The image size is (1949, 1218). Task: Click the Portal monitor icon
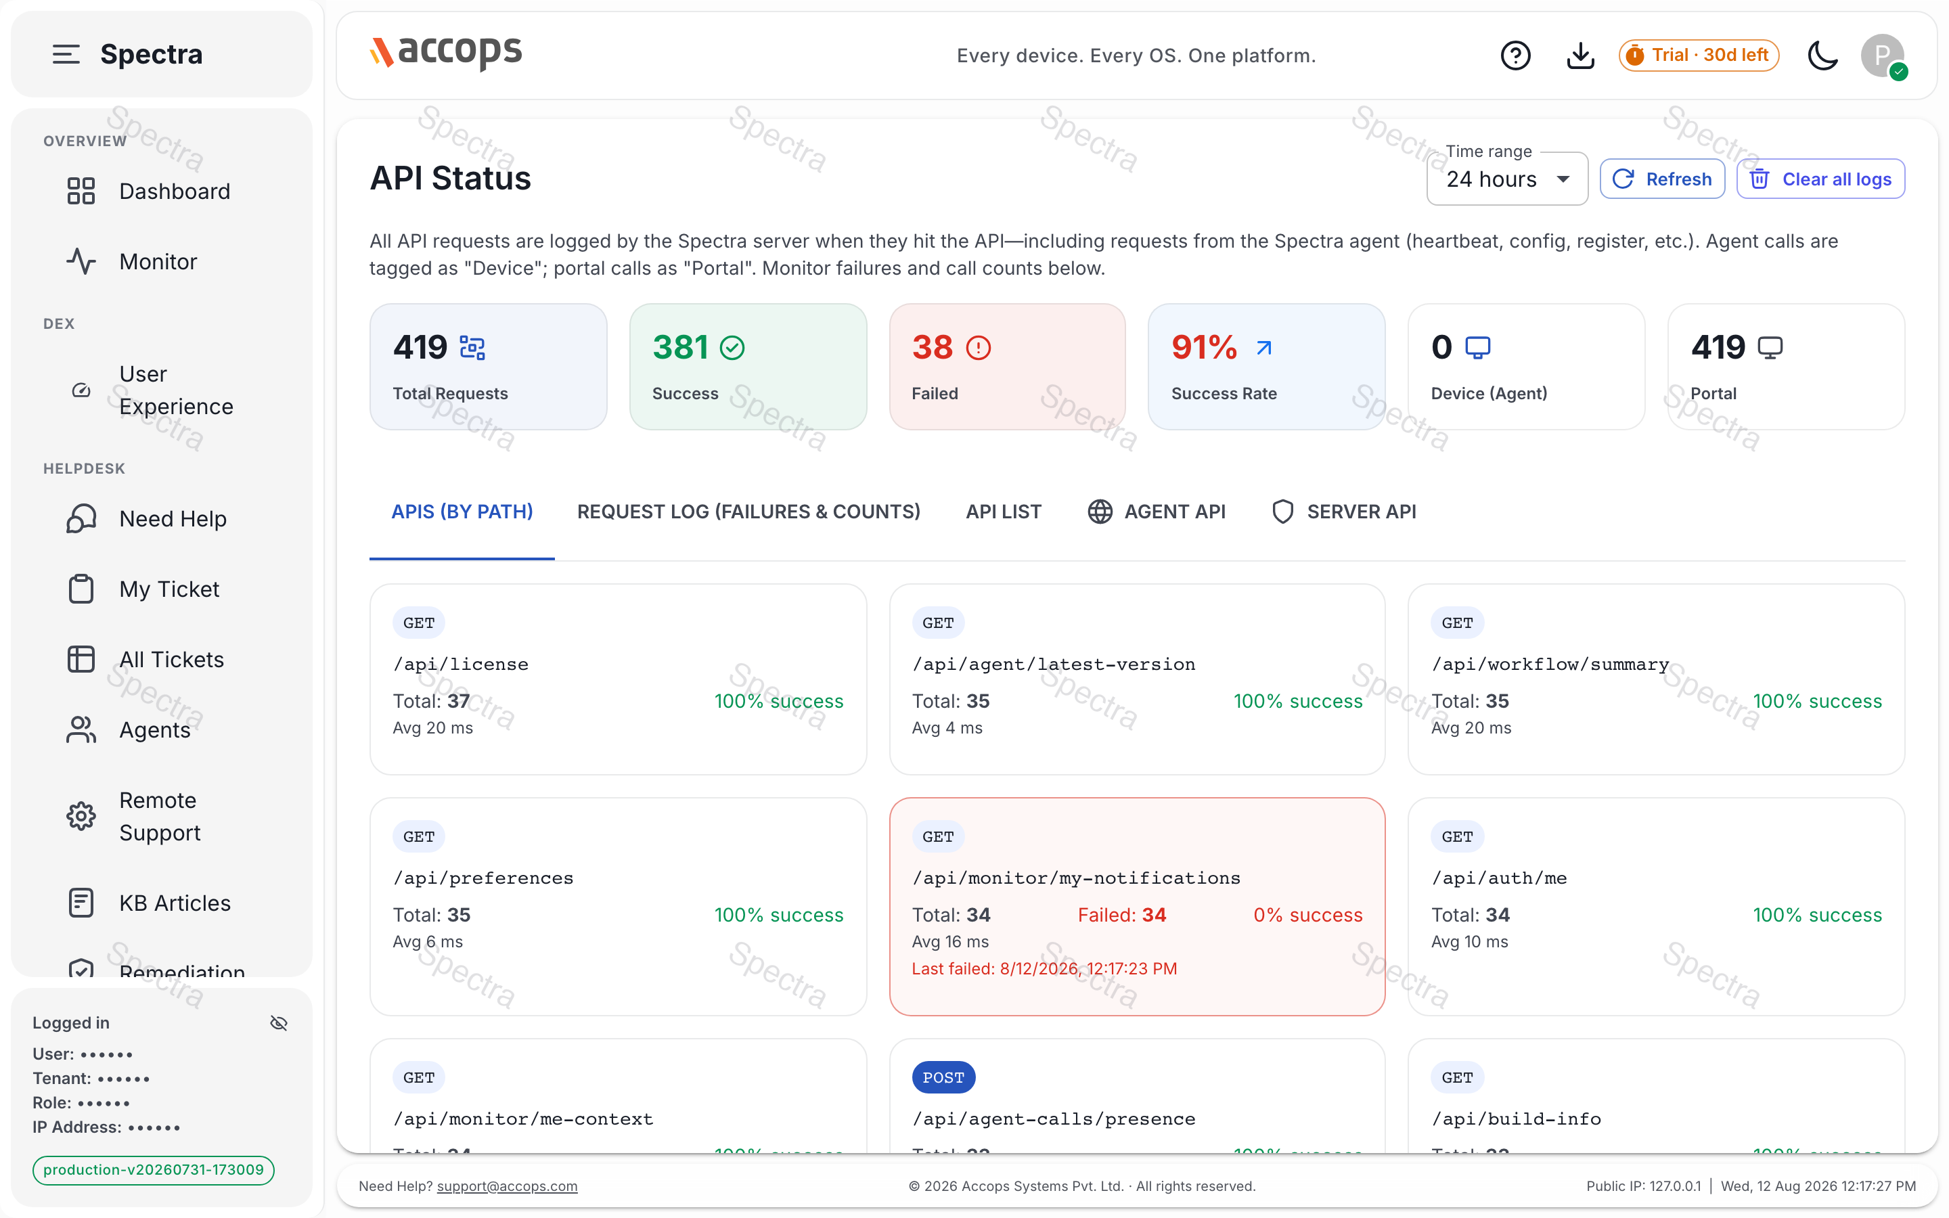point(1770,348)
